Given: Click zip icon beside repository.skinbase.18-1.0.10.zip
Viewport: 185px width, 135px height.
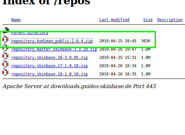Looking at the screenshot, I should tap(5, 72).
